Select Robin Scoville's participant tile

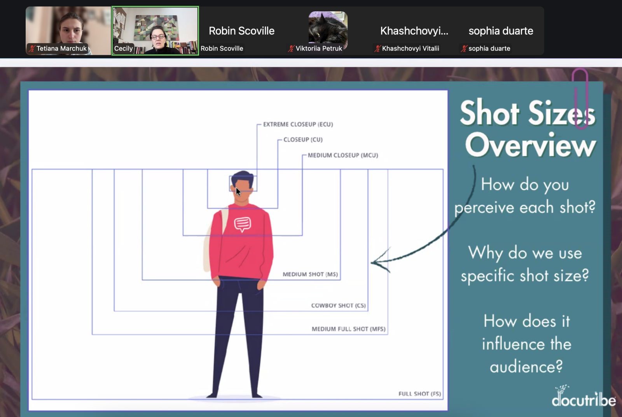click(241, 31)
